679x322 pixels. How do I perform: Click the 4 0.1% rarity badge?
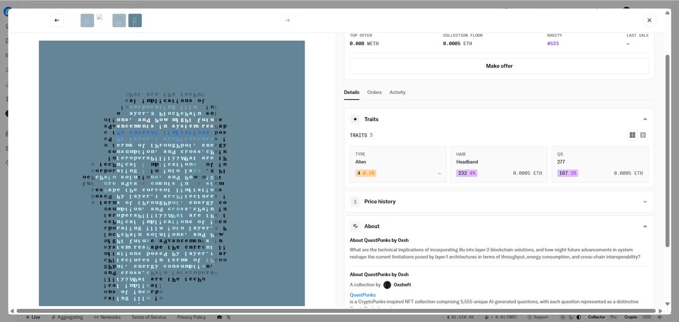[366, 173]
